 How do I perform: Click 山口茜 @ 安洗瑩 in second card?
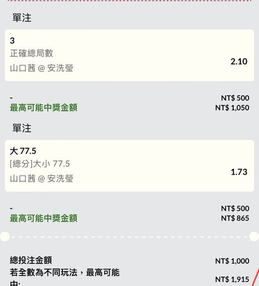pos(41,179)
